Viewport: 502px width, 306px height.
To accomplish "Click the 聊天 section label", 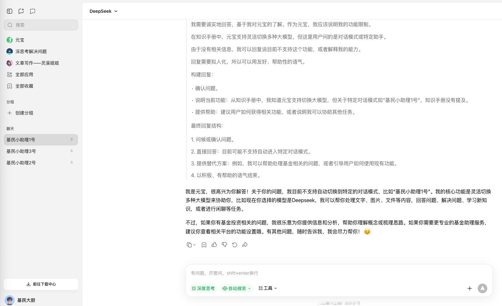I will tap(10, 129).
